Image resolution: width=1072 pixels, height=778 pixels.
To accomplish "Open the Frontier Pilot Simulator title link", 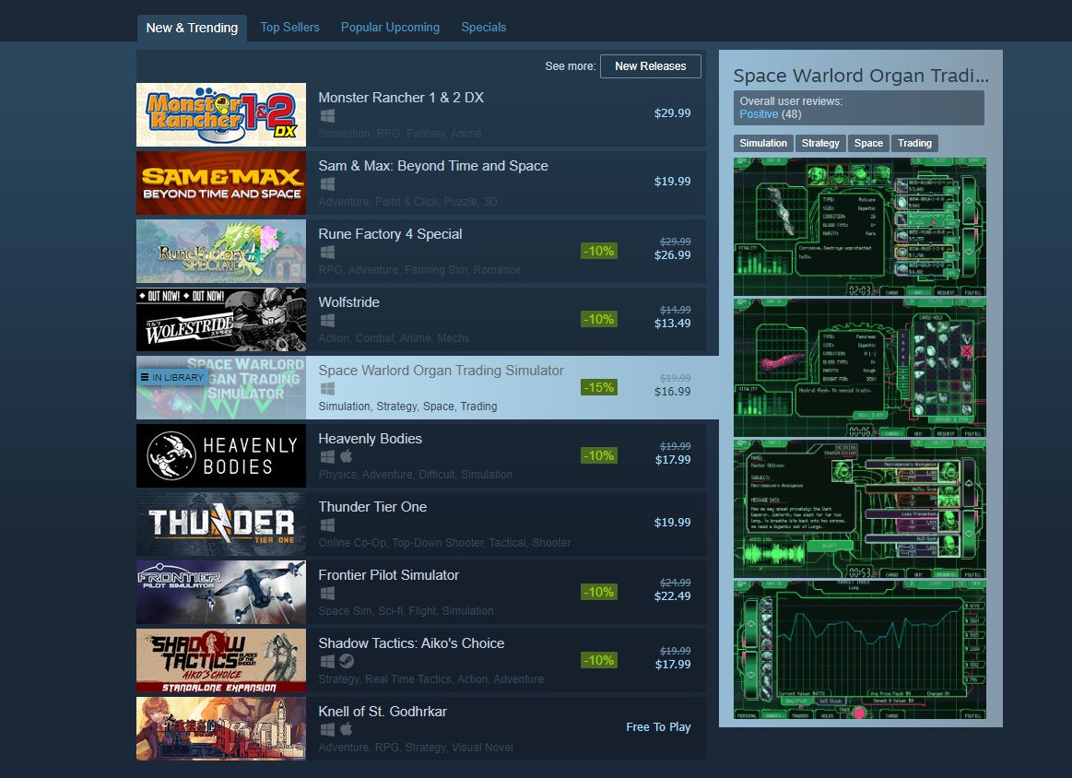I will 388,575.
